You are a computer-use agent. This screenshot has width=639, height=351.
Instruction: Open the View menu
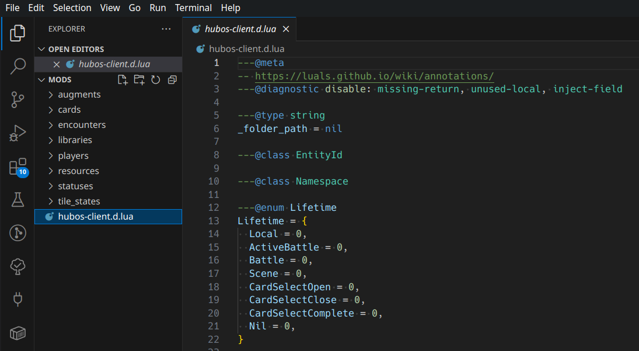tap(110, 8)
